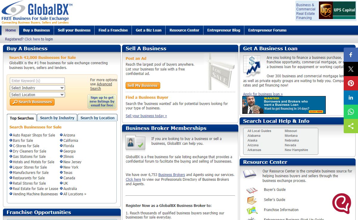Open Hotels and Motels for Sale link

[x=33, y=162]
